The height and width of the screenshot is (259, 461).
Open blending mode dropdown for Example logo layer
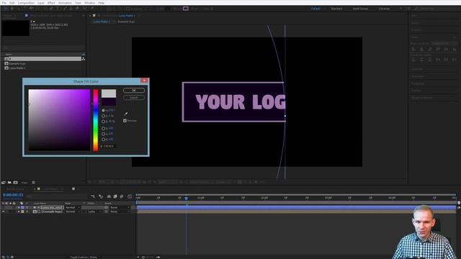tap(73, 212)
